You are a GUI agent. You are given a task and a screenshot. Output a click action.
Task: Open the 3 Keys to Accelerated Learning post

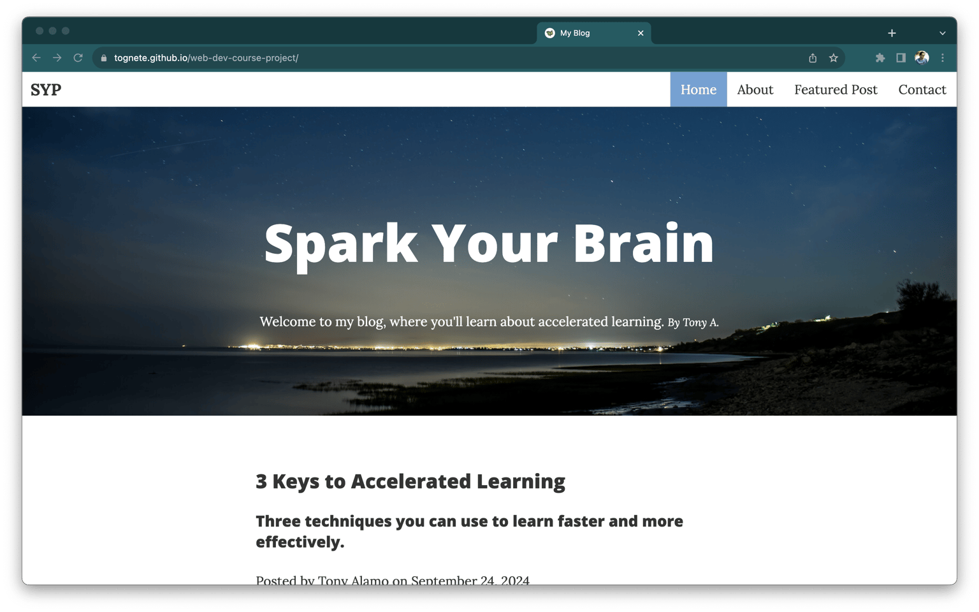[410, 481]
